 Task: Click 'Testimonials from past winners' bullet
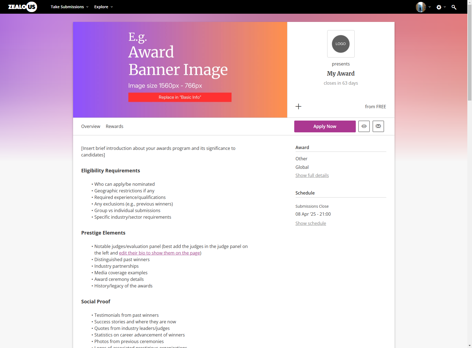[126, 315]
